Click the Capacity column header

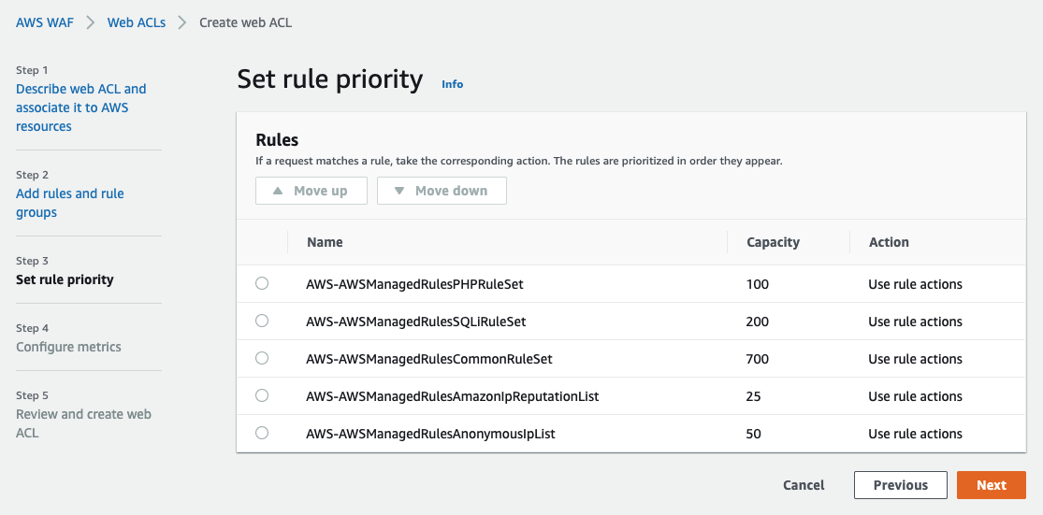click(x=773, y=242)
